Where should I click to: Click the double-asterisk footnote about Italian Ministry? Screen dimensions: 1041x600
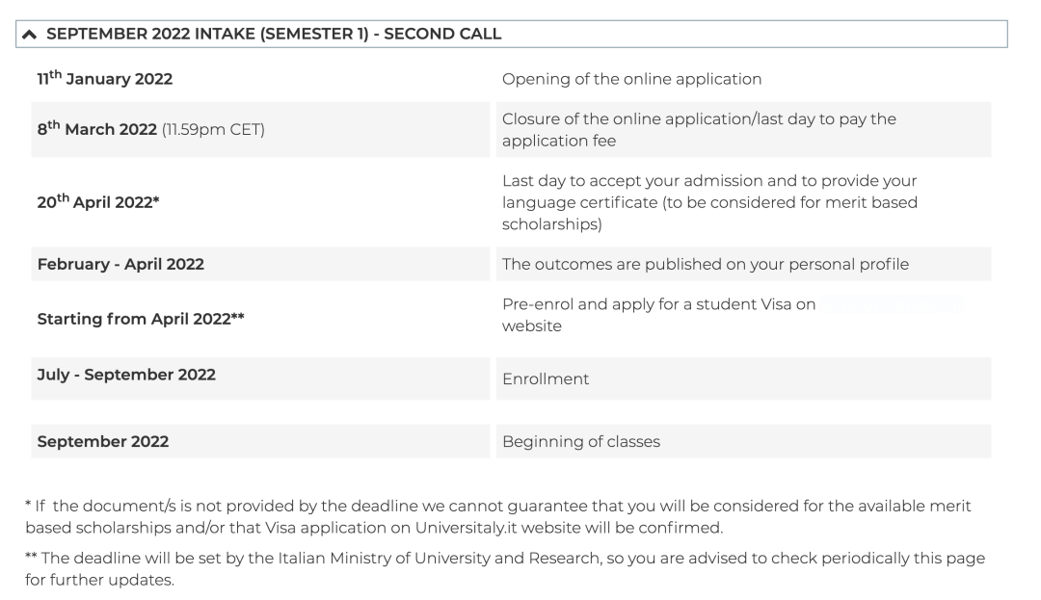(x=497, y=567)
